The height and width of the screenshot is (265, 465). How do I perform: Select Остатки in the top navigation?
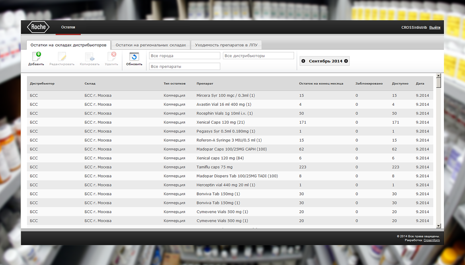[x=68, y=27]
